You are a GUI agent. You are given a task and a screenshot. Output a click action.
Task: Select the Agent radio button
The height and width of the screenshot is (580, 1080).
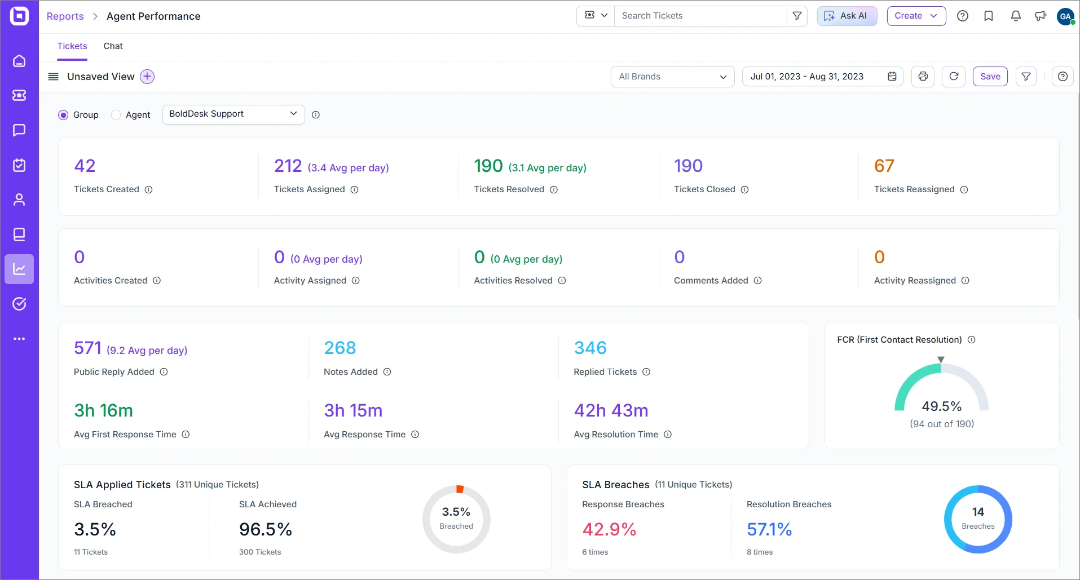[116, 115]
